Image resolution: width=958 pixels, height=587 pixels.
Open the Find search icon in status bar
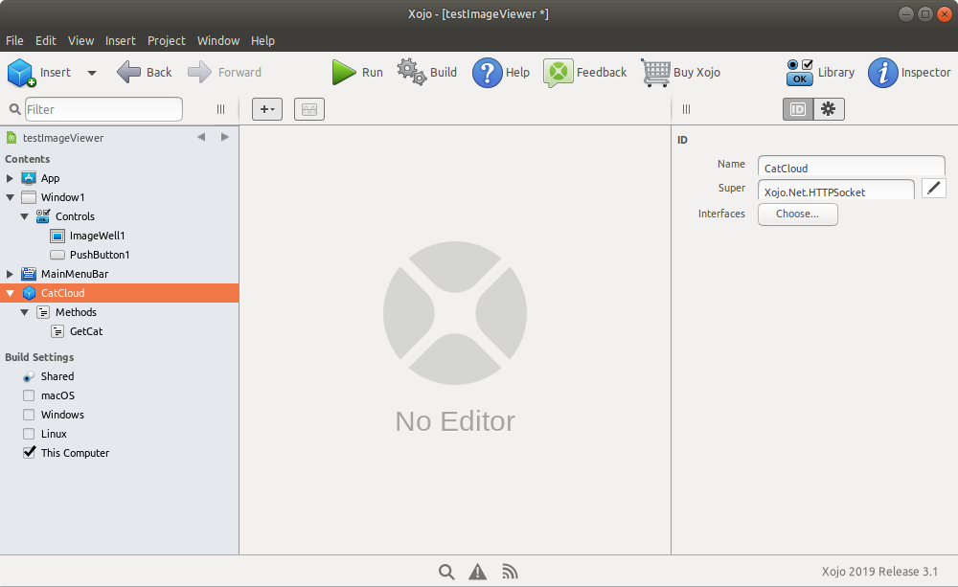coord(446,573)
